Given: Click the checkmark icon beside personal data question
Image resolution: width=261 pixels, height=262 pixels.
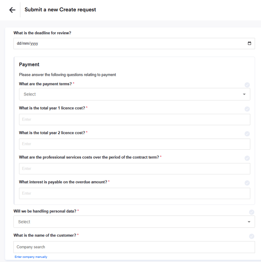Looking at the screenshot, I should tap(252, 212).
